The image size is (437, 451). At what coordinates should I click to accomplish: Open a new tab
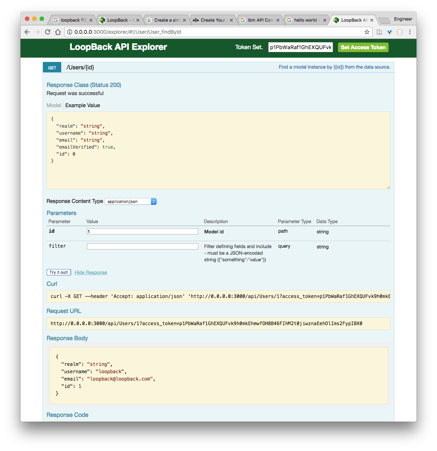384,20
